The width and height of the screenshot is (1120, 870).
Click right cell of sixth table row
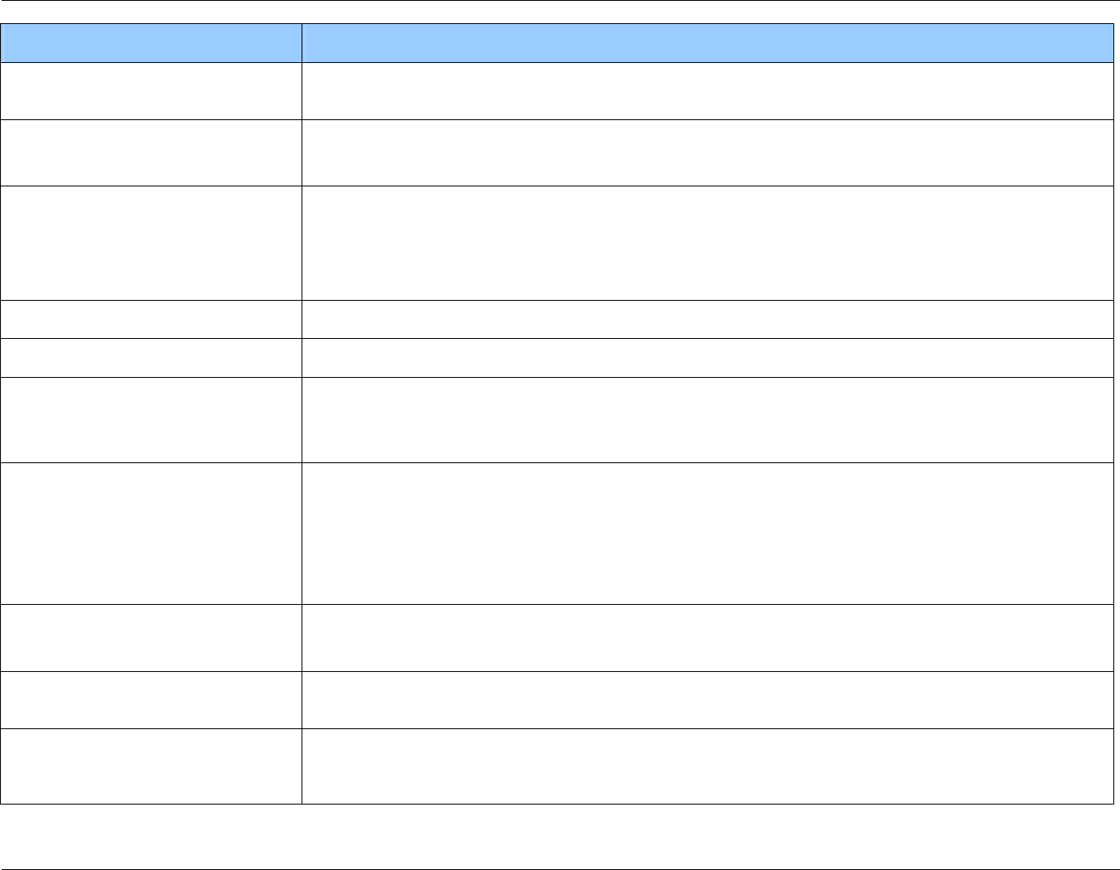click(707, 419)
